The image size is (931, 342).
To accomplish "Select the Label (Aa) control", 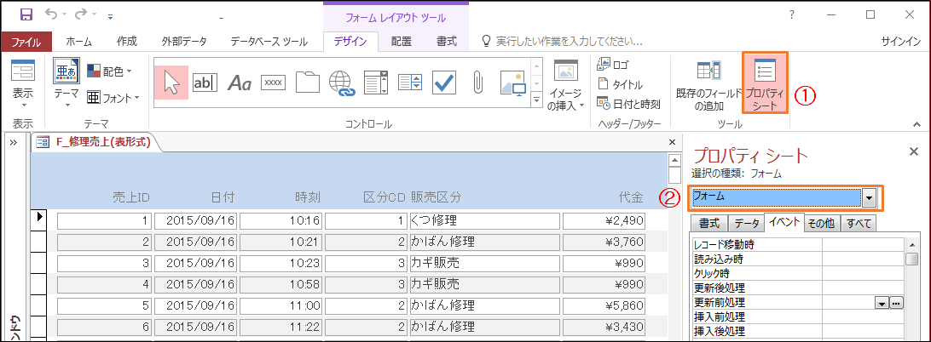I will 240,83.
